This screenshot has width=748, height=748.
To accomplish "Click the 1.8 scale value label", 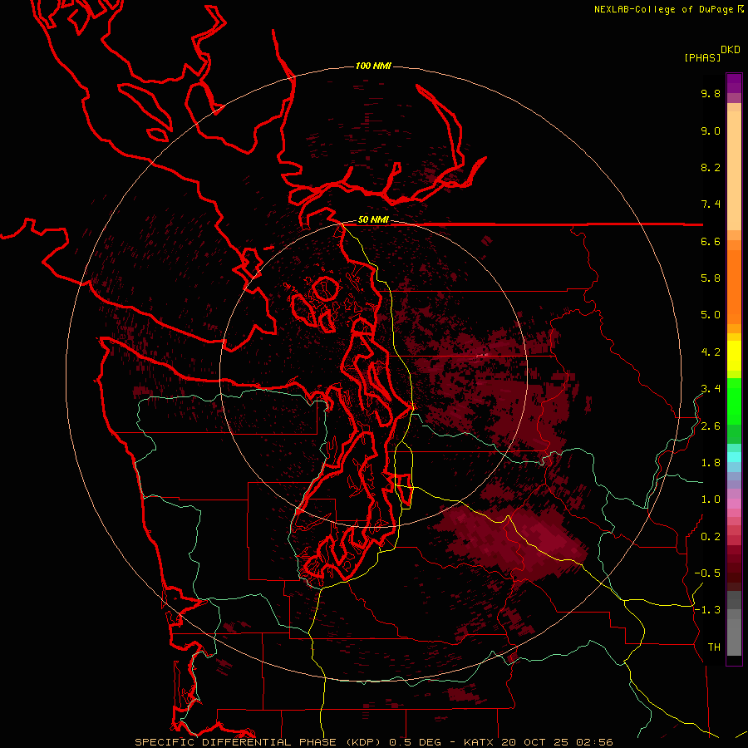I will (x=711, y=463).
